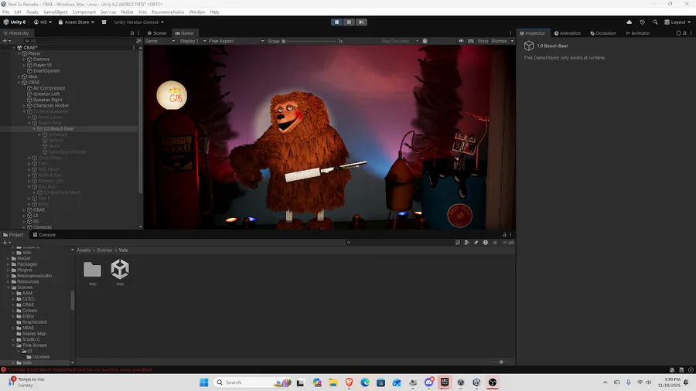Screen dimensions: 696x391
Task: Open the Component menu
Action: point(84,12)
